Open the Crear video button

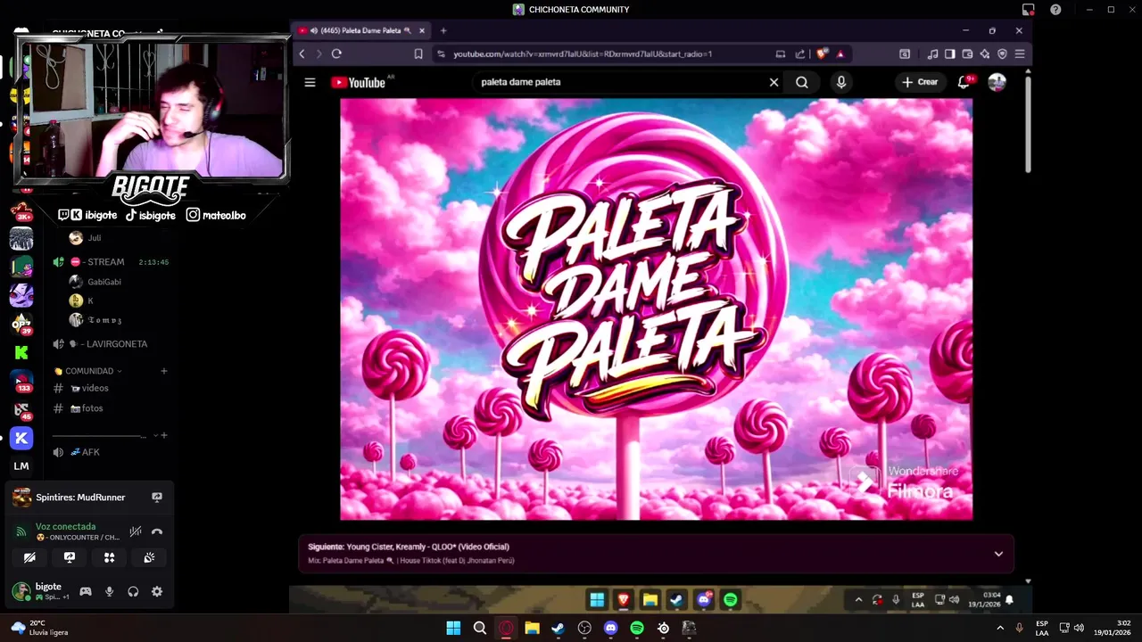pyautogui.click(x=920, y=82)
